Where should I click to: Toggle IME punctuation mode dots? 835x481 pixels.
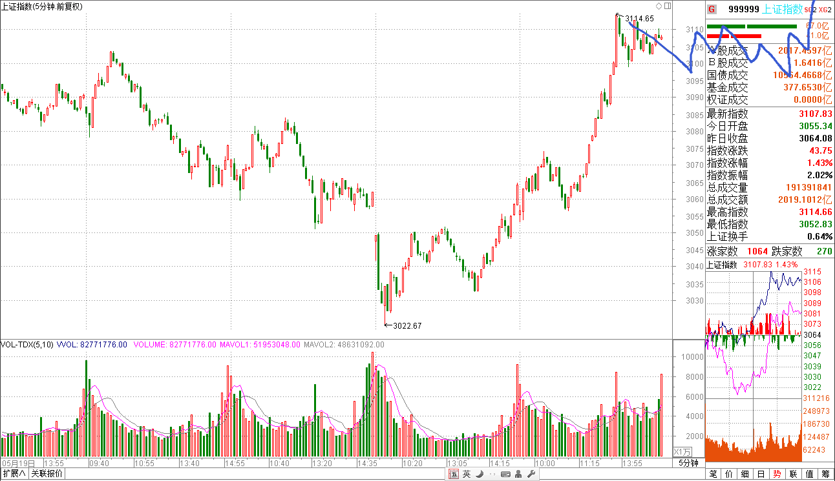491,475
